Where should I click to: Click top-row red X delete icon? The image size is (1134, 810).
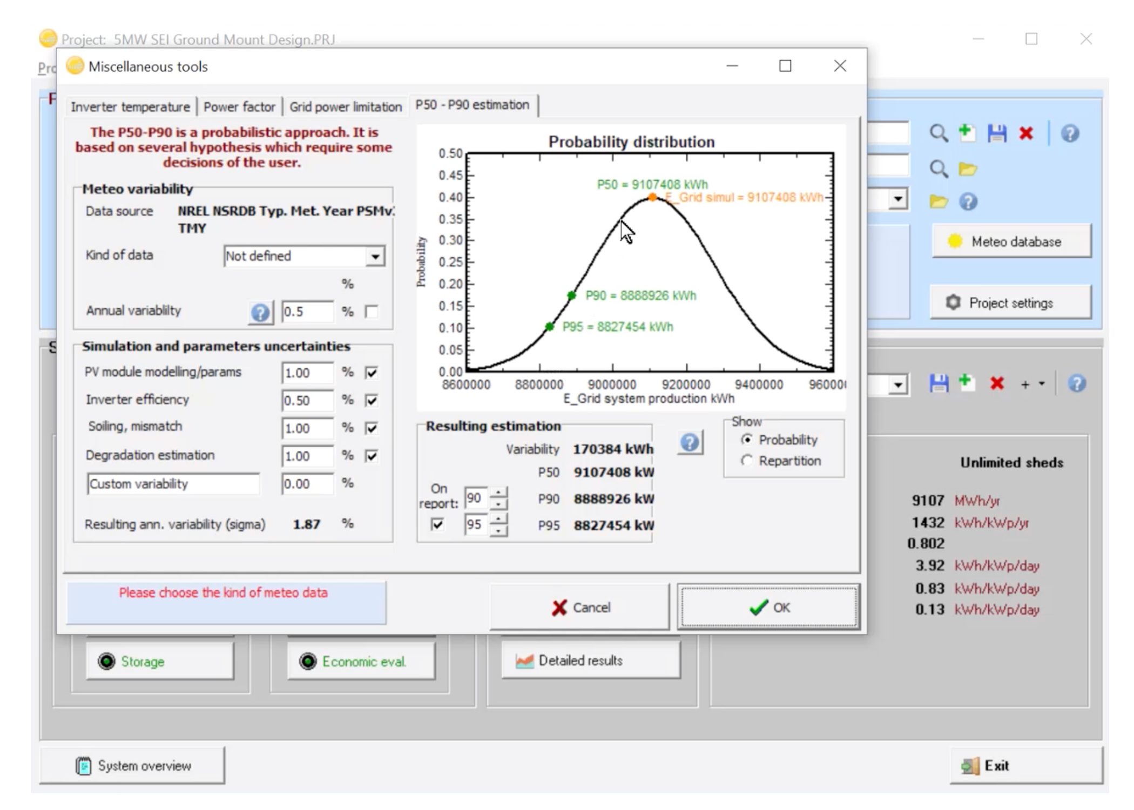click(x=1026, y=133)
